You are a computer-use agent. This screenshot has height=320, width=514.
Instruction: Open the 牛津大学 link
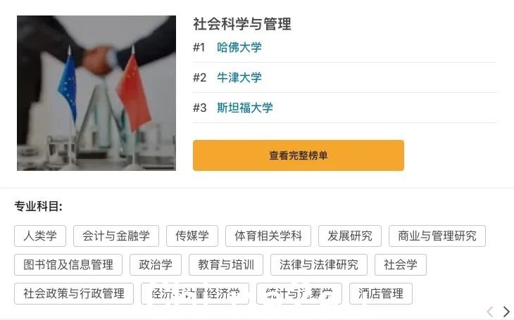[x=239, y=77]
